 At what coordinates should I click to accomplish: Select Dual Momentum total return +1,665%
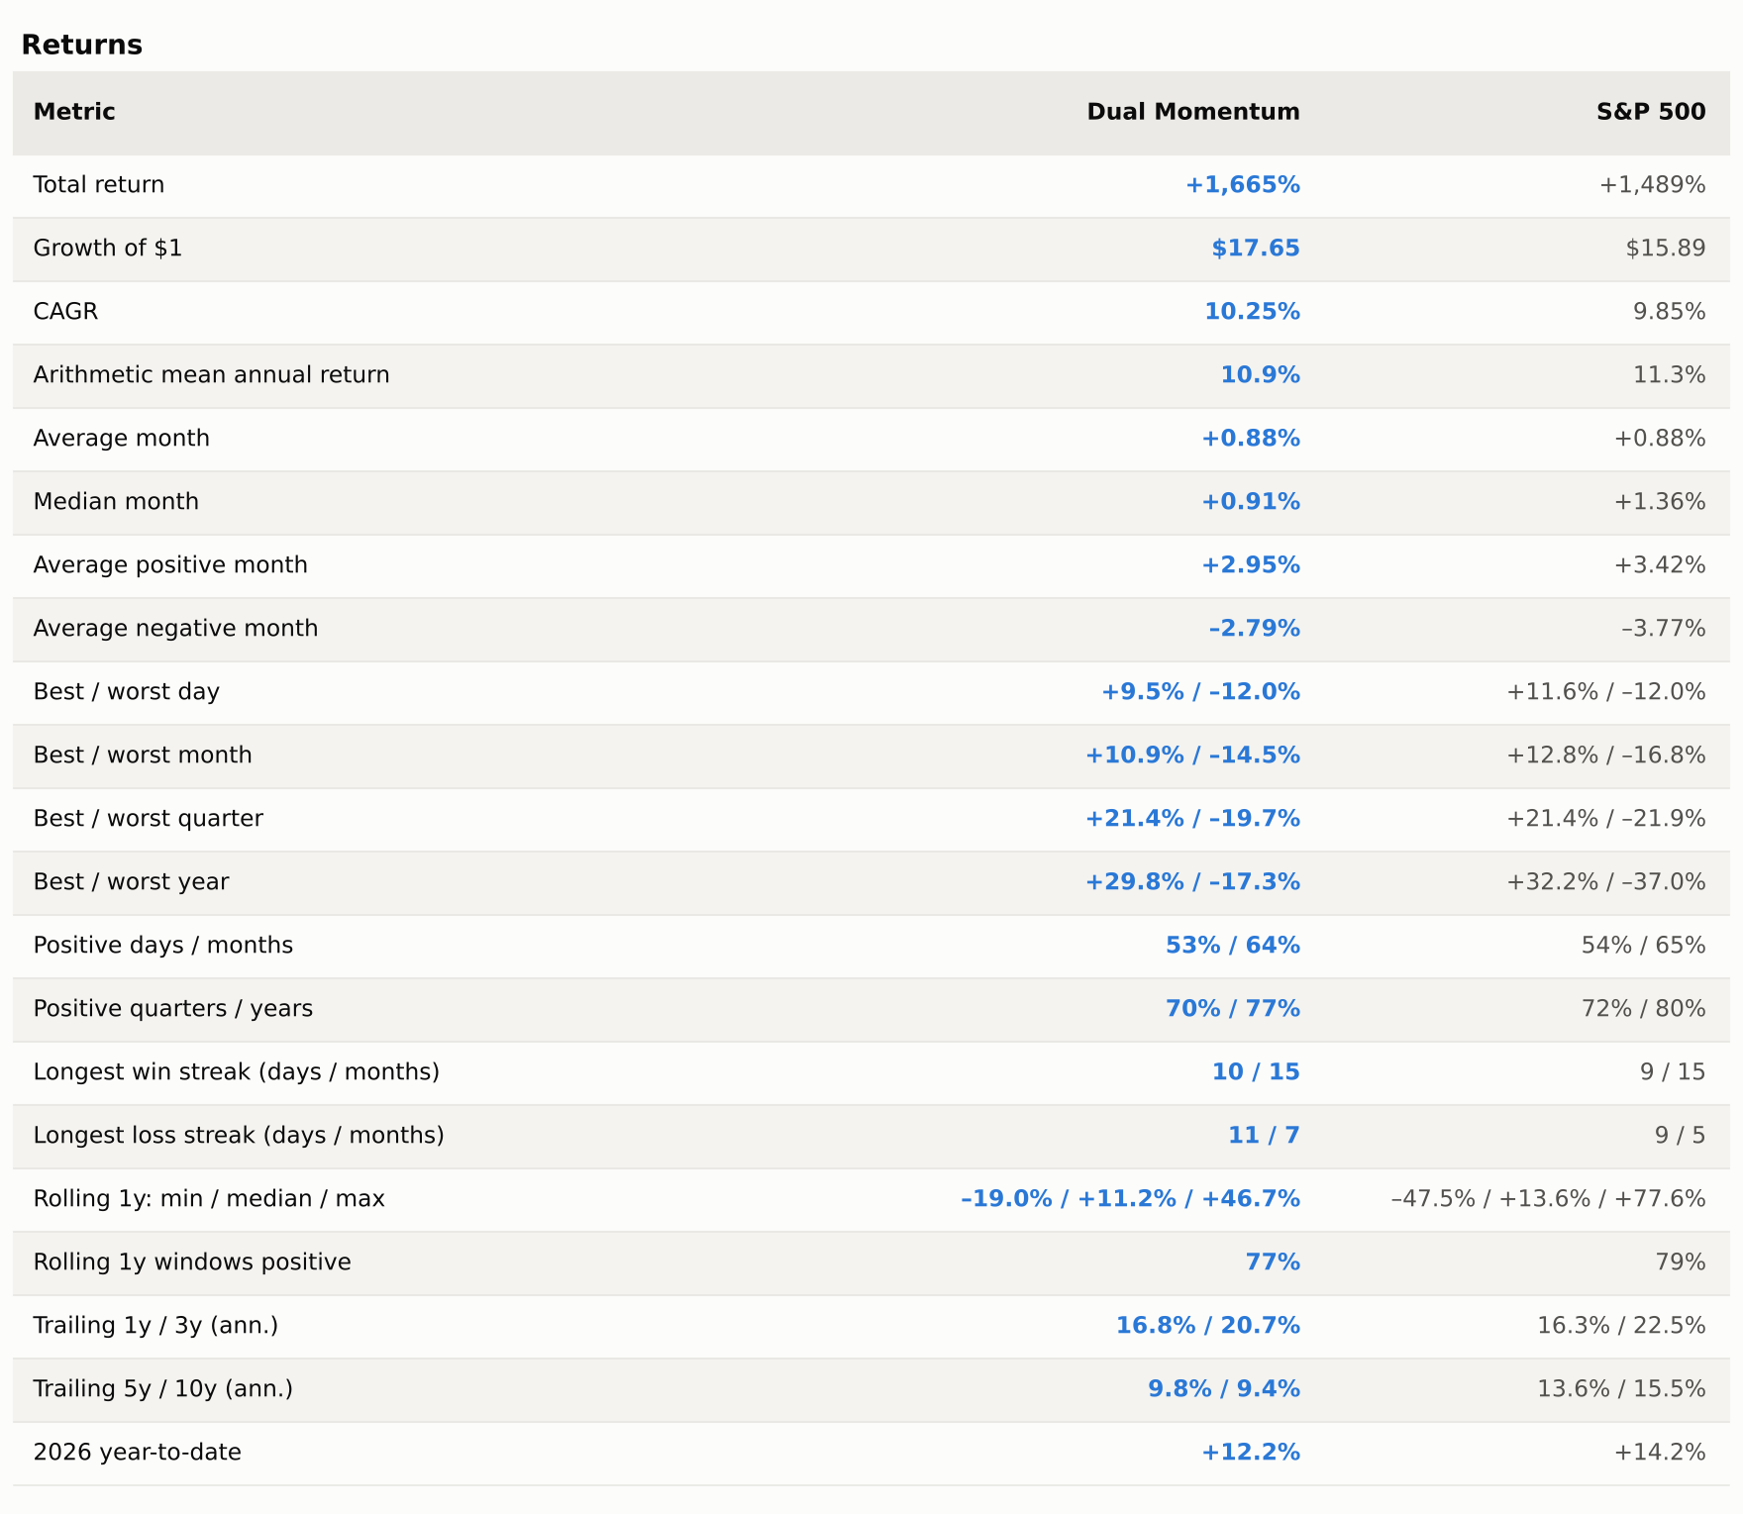click(x=1243, y=185)
